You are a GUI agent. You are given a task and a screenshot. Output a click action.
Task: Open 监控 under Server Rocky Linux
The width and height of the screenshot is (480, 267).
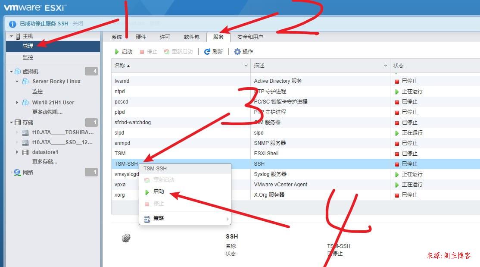tap(37, 91)
